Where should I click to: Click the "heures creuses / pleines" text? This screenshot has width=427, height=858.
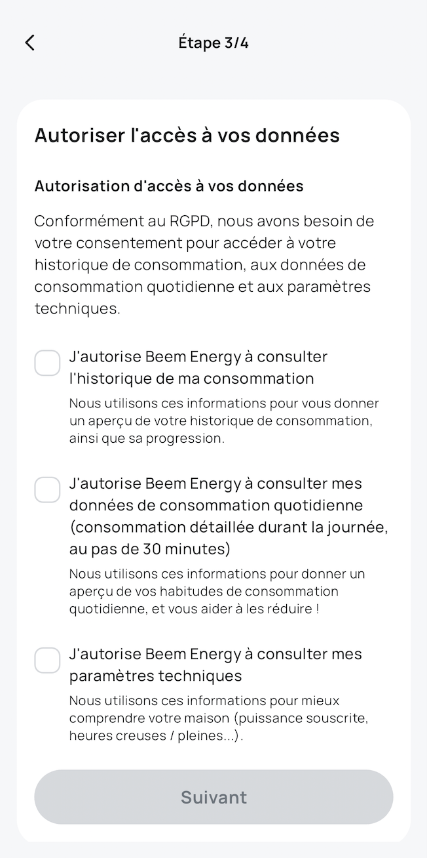(145, 735)
